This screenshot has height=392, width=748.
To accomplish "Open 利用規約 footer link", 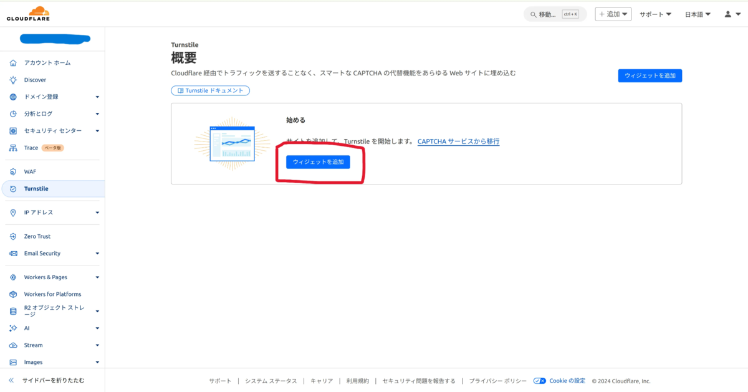I will (358, 381).
